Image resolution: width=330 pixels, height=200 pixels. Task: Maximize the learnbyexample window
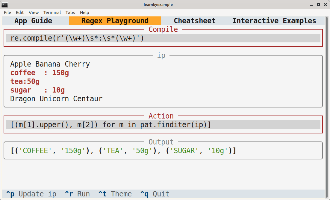[318, 4]
